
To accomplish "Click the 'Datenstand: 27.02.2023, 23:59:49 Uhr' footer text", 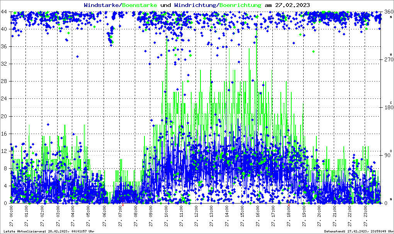I will pos(358,231).
